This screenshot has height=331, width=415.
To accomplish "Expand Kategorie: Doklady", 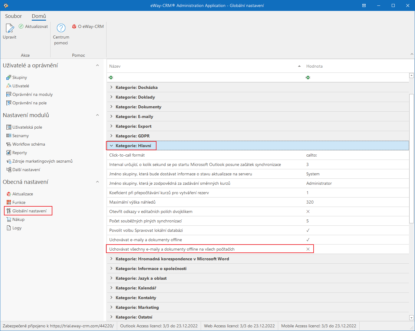I will [111, 97].
